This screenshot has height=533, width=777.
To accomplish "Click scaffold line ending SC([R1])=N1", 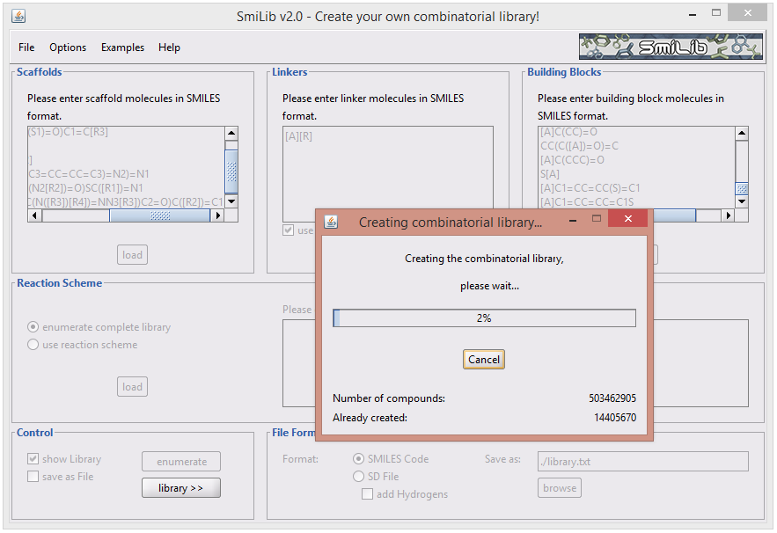I will [85, 188].
